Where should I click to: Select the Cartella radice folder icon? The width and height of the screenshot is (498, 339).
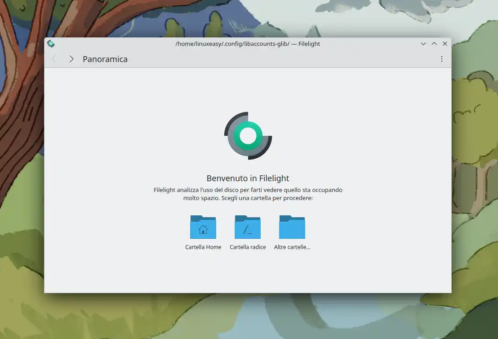coord(248,227)
